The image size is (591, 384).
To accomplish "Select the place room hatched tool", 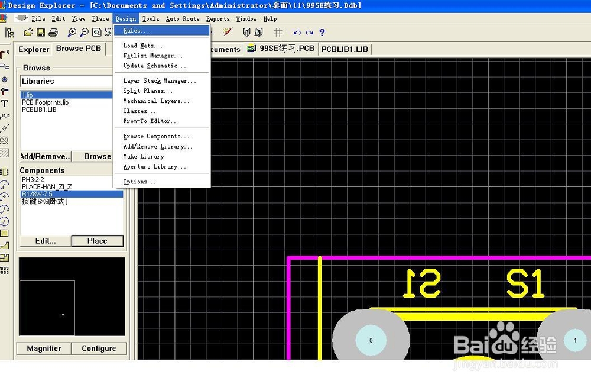I will tap(4, 153).
